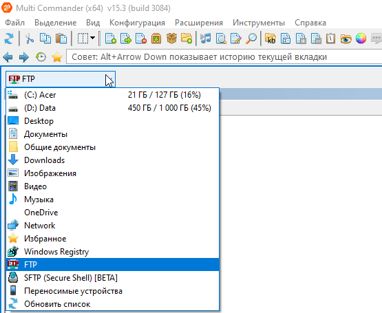
Task: Choose Видео in the drive list
Action: coord(113,186)
